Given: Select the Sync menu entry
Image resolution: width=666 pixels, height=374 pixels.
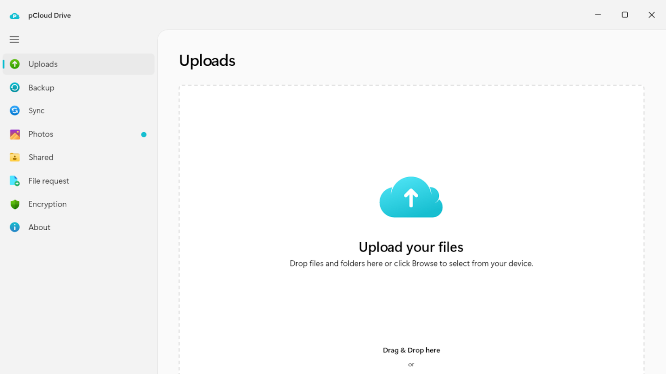Looking at the screenshot, I should [36, 110].
